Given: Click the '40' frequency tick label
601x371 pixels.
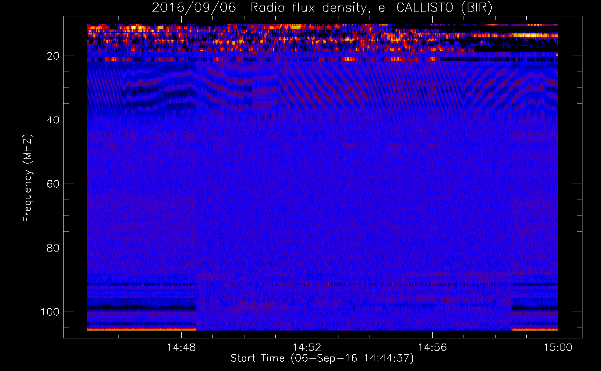Looking at the screenshot, I should point(53,120).
